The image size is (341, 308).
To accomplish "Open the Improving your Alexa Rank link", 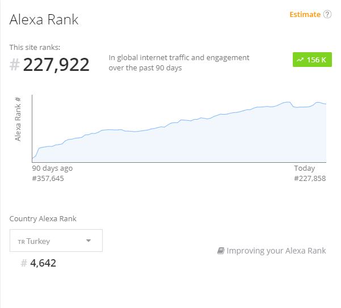I will click(x=276, y=251).
